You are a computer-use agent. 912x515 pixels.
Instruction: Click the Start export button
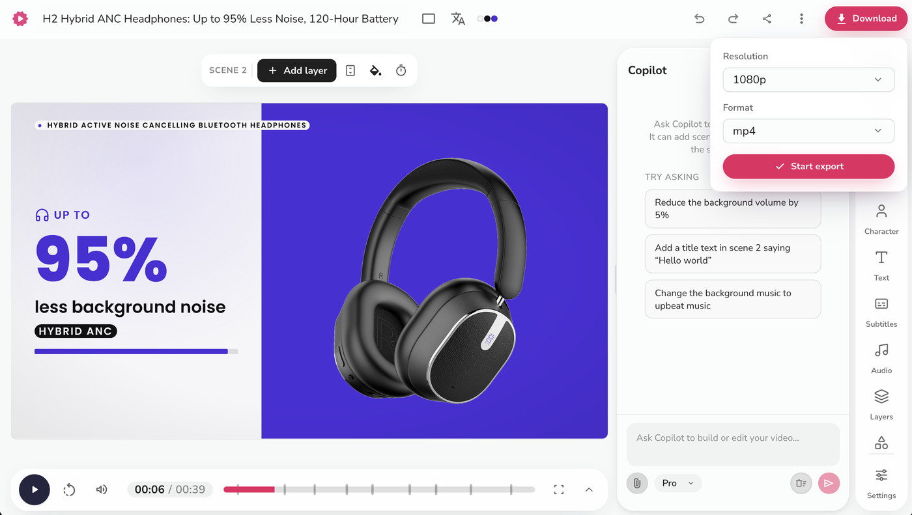pos(808,167)
